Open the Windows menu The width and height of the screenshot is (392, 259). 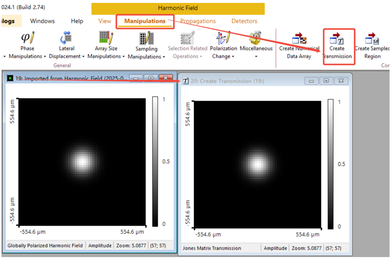42,21
